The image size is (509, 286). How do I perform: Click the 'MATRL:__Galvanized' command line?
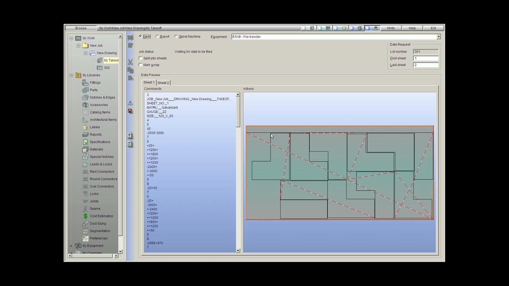point(162,108)
